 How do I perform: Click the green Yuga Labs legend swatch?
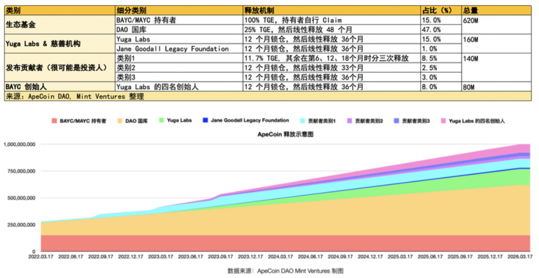click(x=161, y=120)
